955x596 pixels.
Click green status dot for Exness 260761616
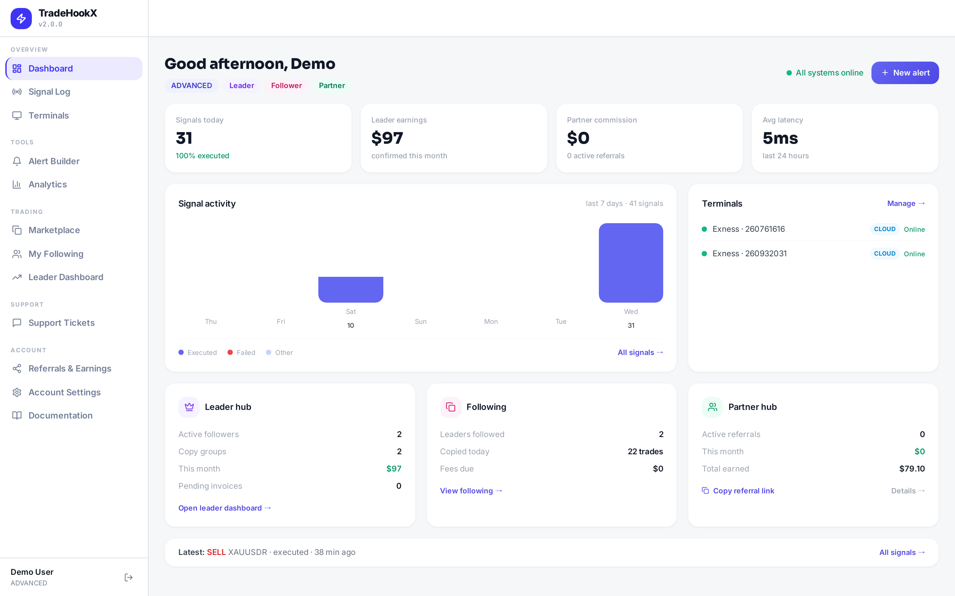click(704, 229)
